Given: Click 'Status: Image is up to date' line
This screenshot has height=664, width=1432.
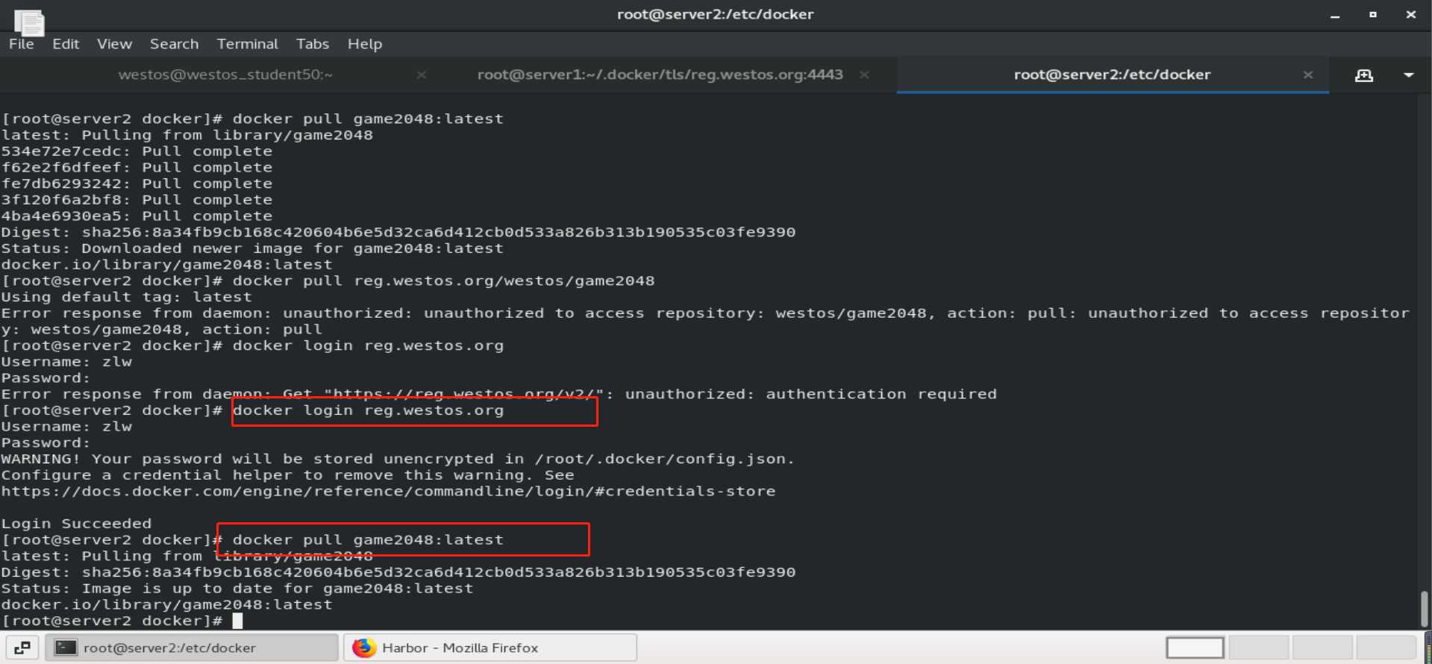Looking at the screenshot, I should coord(237,589).
